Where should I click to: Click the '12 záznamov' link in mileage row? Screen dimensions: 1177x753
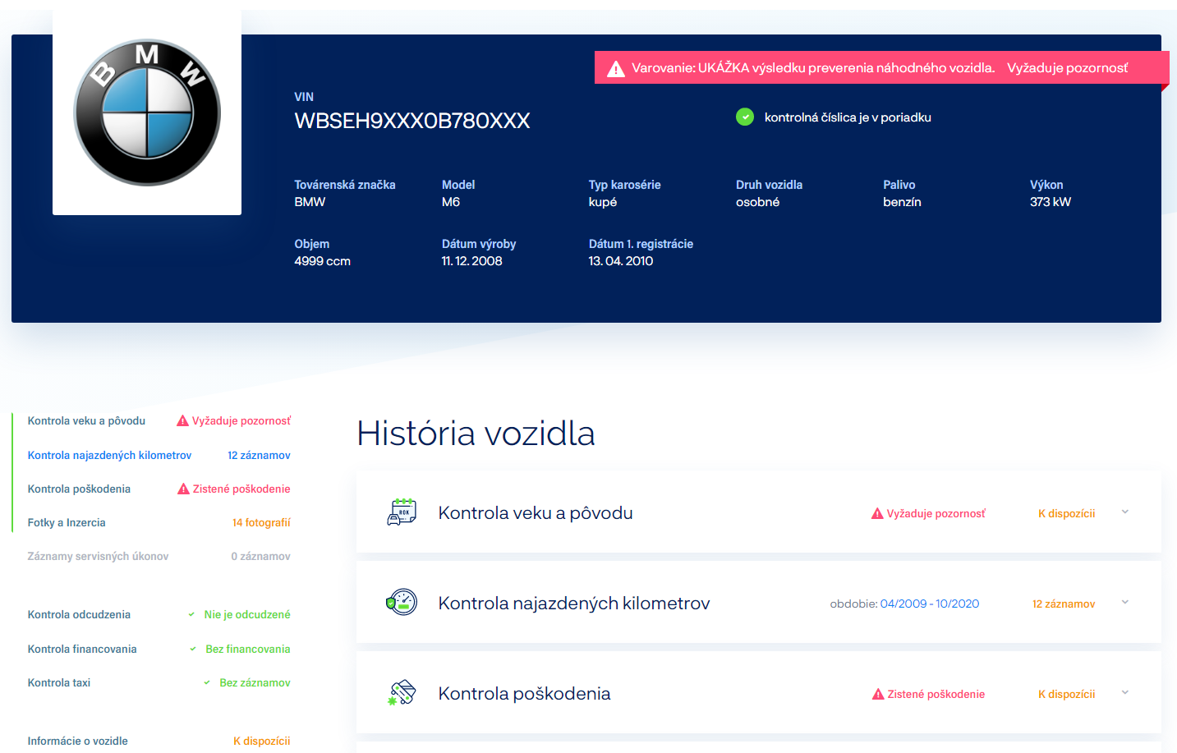tap(1063, 604)
